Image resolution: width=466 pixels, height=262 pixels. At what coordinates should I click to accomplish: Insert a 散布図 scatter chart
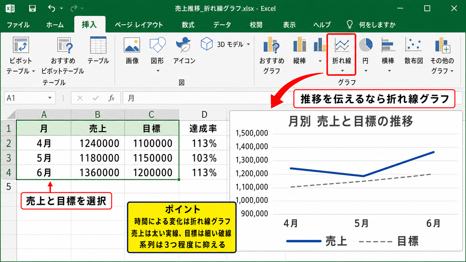click(x=414, y=50)
